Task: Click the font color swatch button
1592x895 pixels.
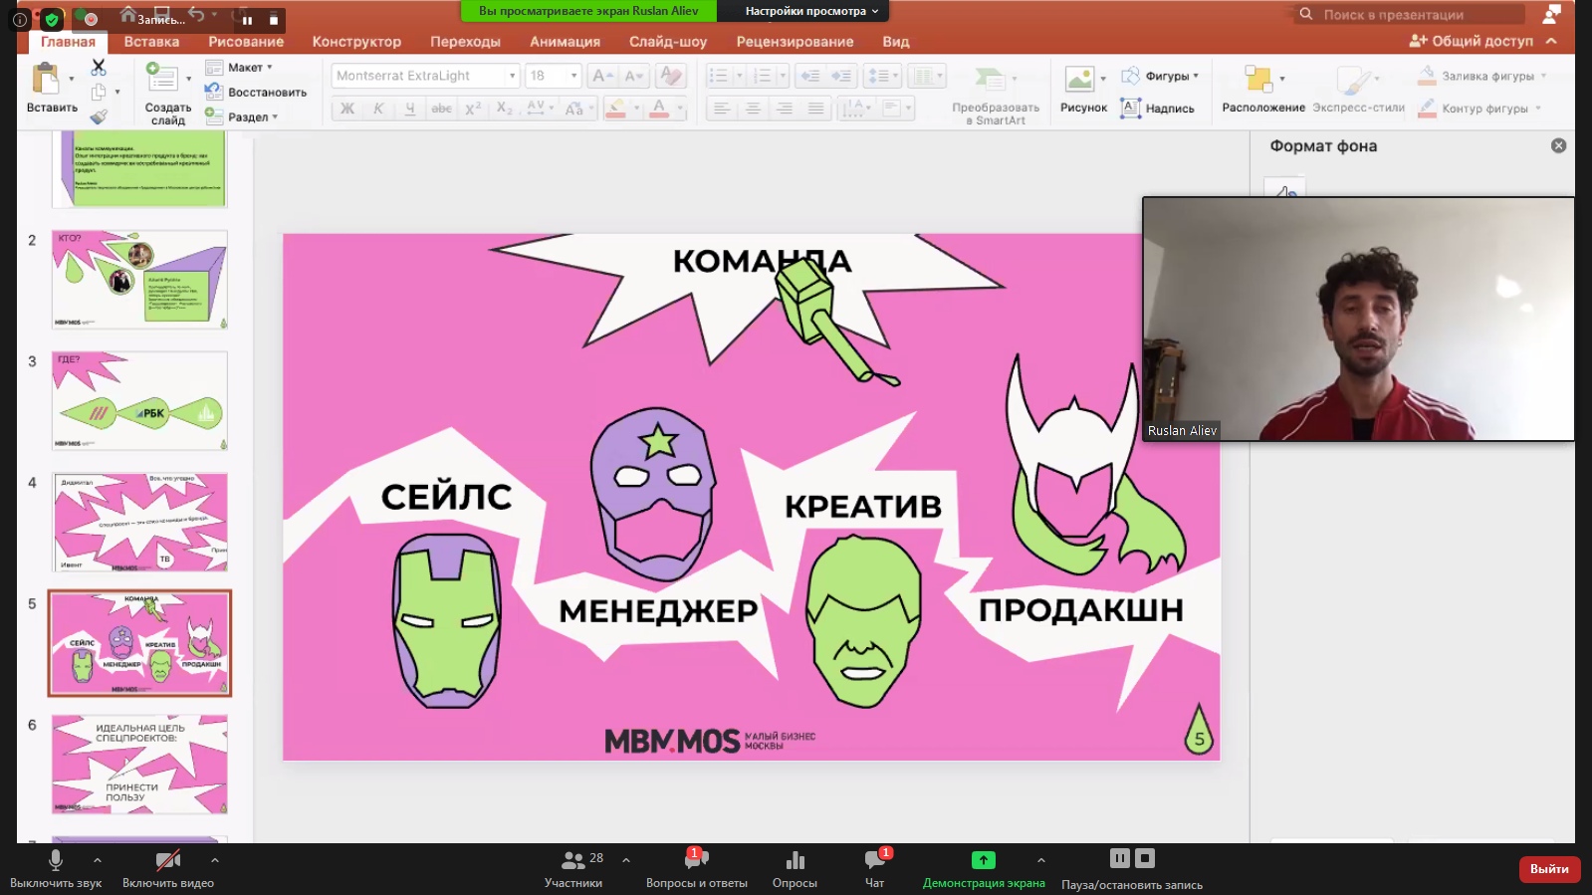Action: click(659, 109)
